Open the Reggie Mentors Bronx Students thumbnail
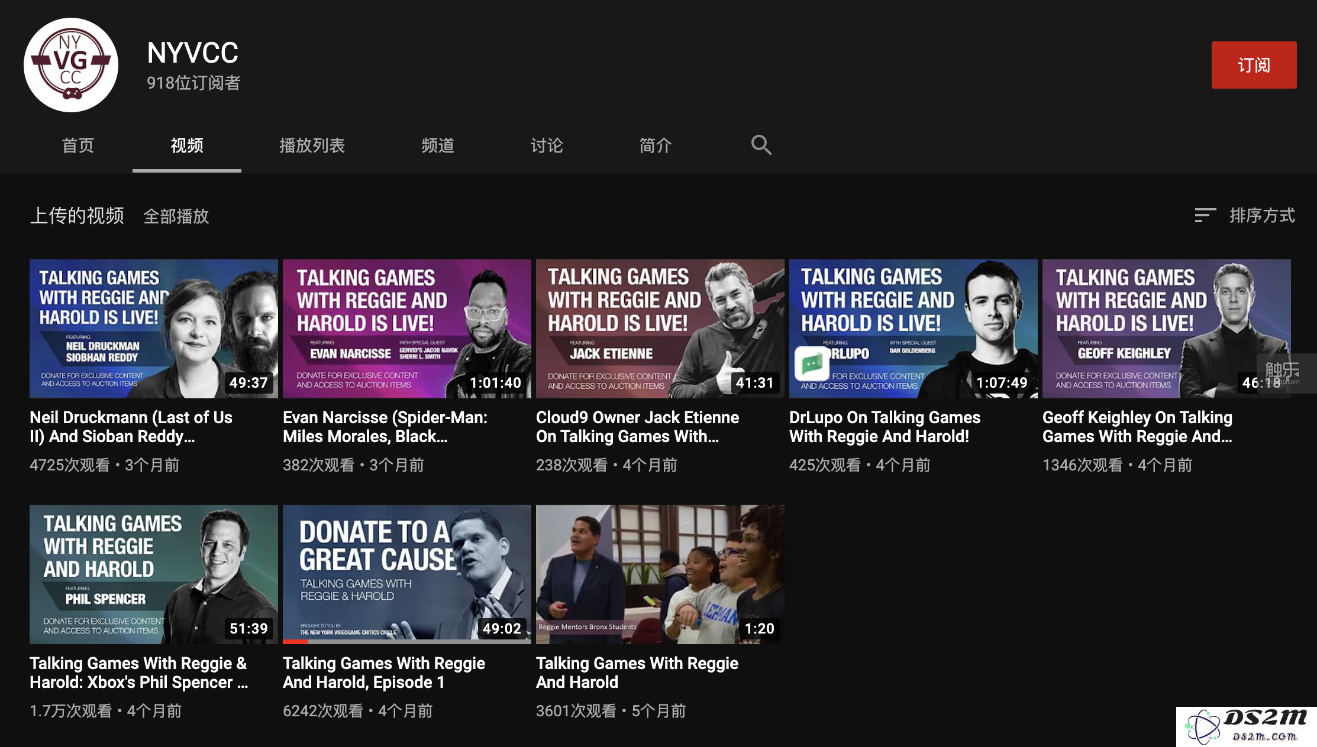Screen dimensions: 1317x747 point(660,574)
